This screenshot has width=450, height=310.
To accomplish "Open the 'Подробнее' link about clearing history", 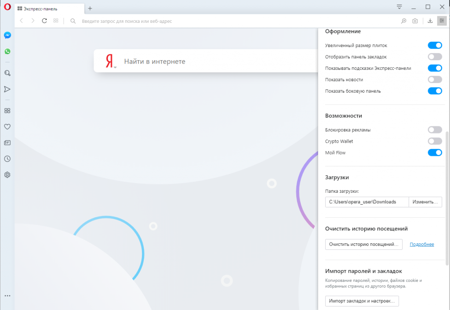I will click(x=421, y=244).
